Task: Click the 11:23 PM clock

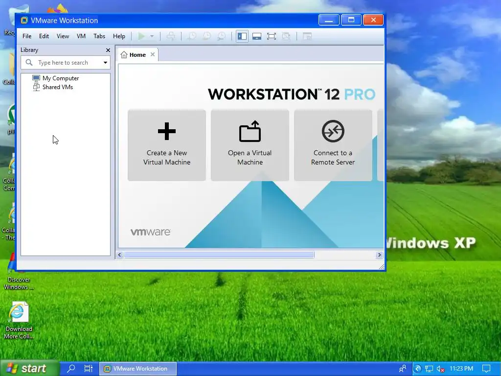Action: [x=461, y=369]
